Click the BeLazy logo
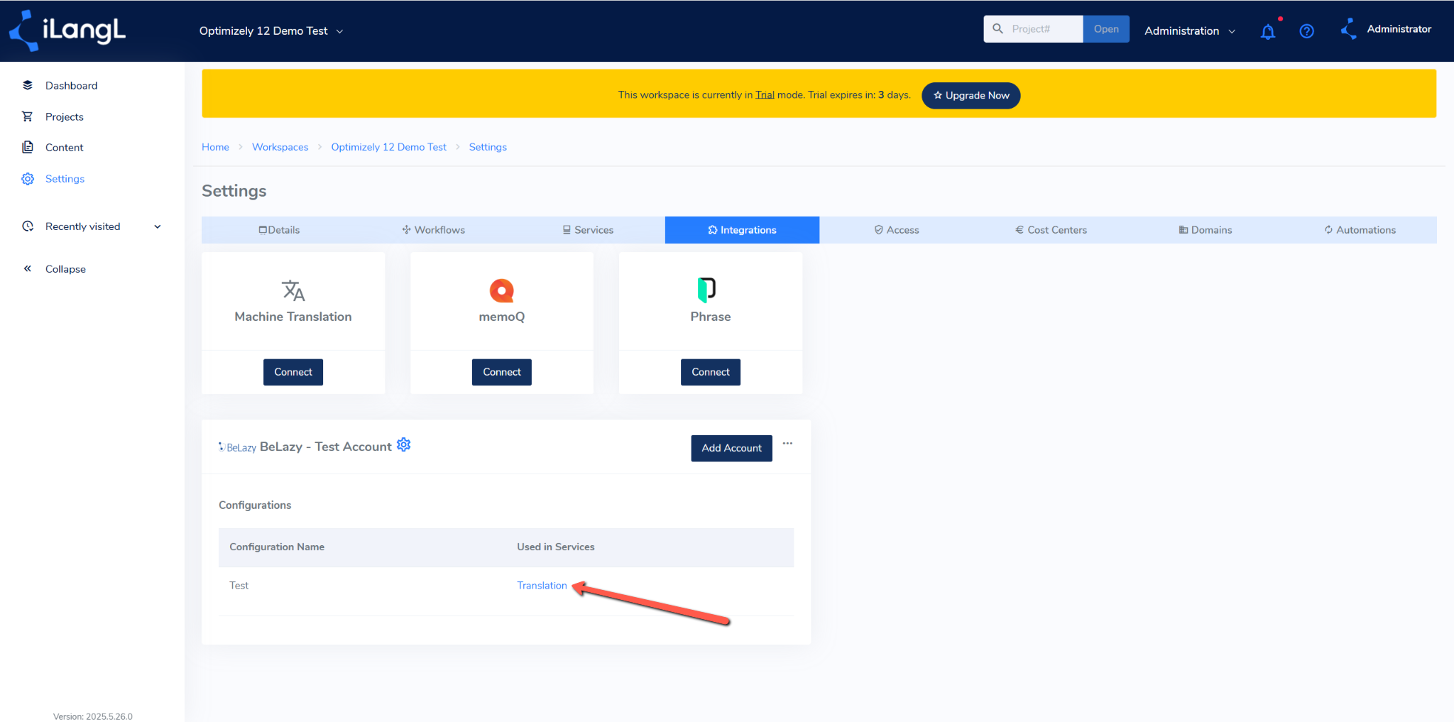Viewport: 1454px width, 722px height. coord(237,447)
